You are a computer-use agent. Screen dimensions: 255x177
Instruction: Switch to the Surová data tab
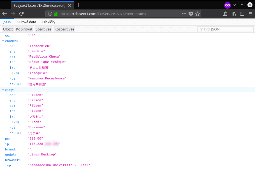[27, 22]
